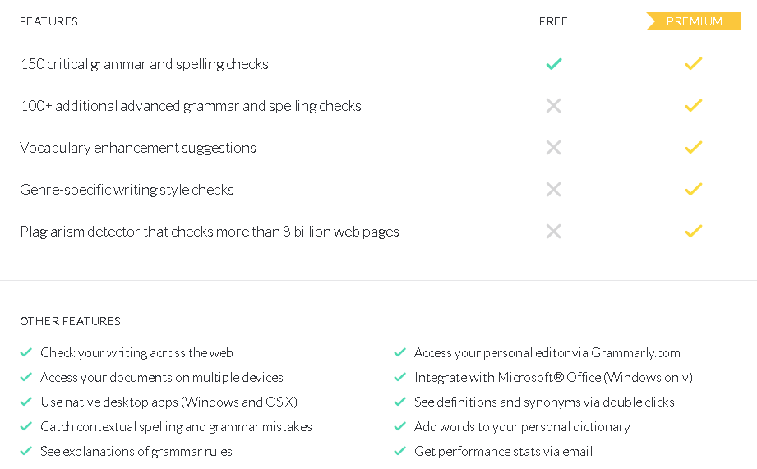This screenshot has height=469, width=757.
Task: Click the green checkmark in the Free column
Action: tap(554, 64)
